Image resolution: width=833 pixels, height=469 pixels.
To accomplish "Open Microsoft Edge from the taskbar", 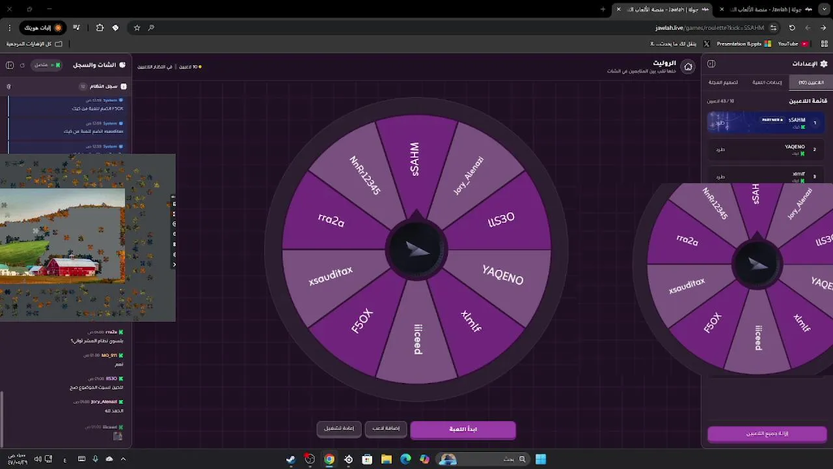I will pyautogui.click(x=405, y=459).
